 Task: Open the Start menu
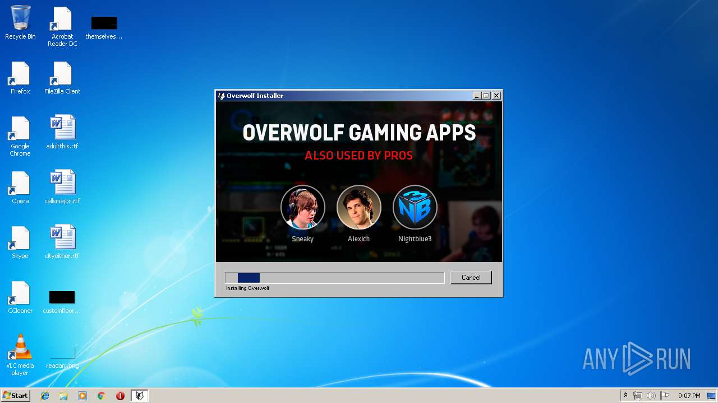[x=16, y=396]
